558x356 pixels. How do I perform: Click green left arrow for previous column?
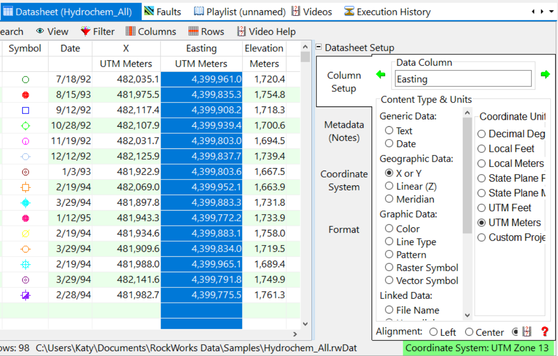click(381, 74)
